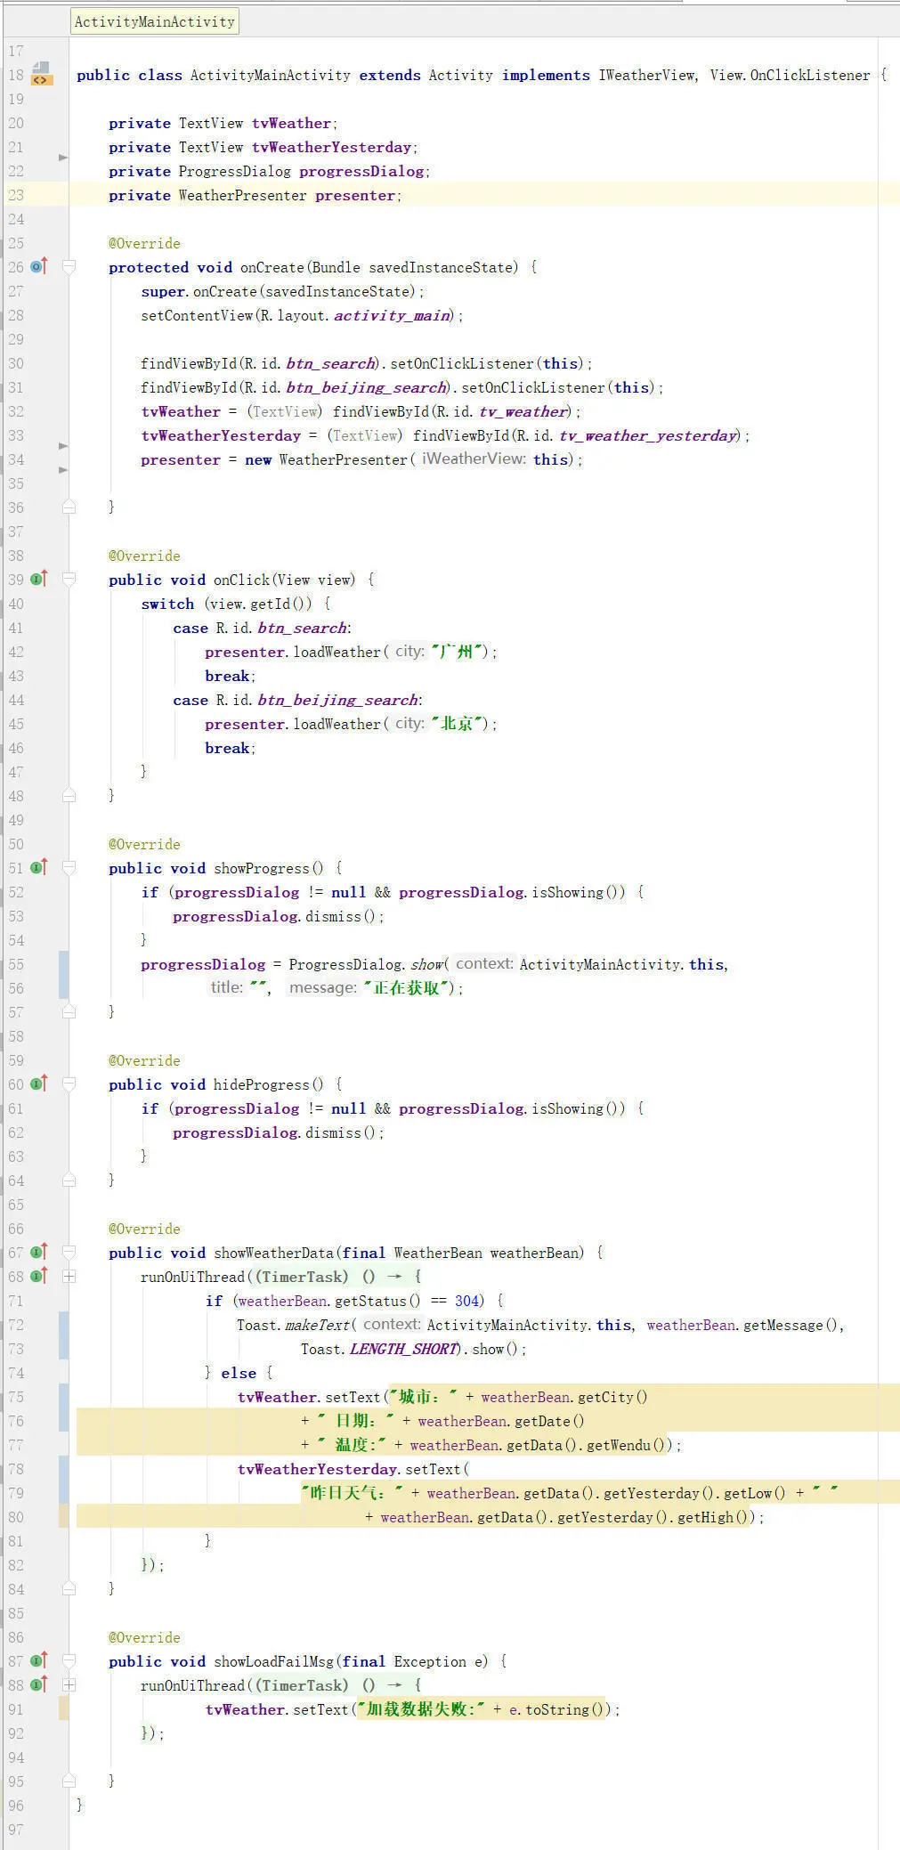The image size is (900, 1850).
Task: Click the "加载数据失败:" string on line 91
Action: 422,1709
